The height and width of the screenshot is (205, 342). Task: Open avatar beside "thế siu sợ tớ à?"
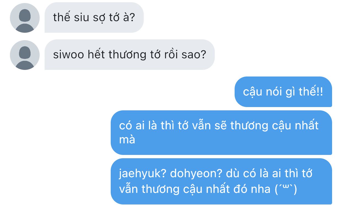(25, 18)
